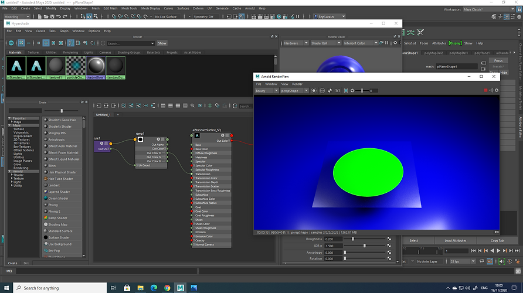Open the Interior1 Color environment dropdown

(x=360, y=43)
